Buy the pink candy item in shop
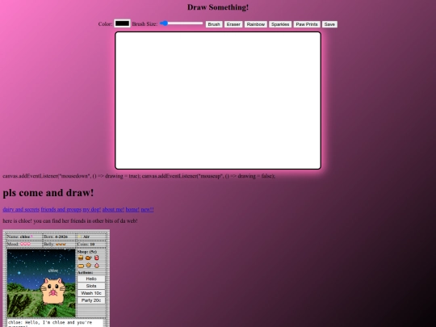Screen dimensions: 436x327 click(x=97, y=266)
